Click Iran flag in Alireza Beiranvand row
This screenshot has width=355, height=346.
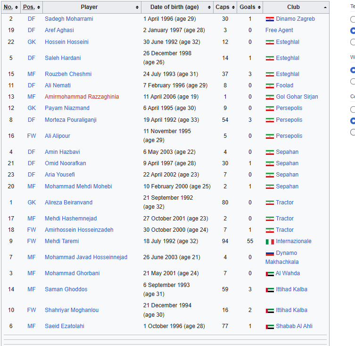click(x=270, y=203)
